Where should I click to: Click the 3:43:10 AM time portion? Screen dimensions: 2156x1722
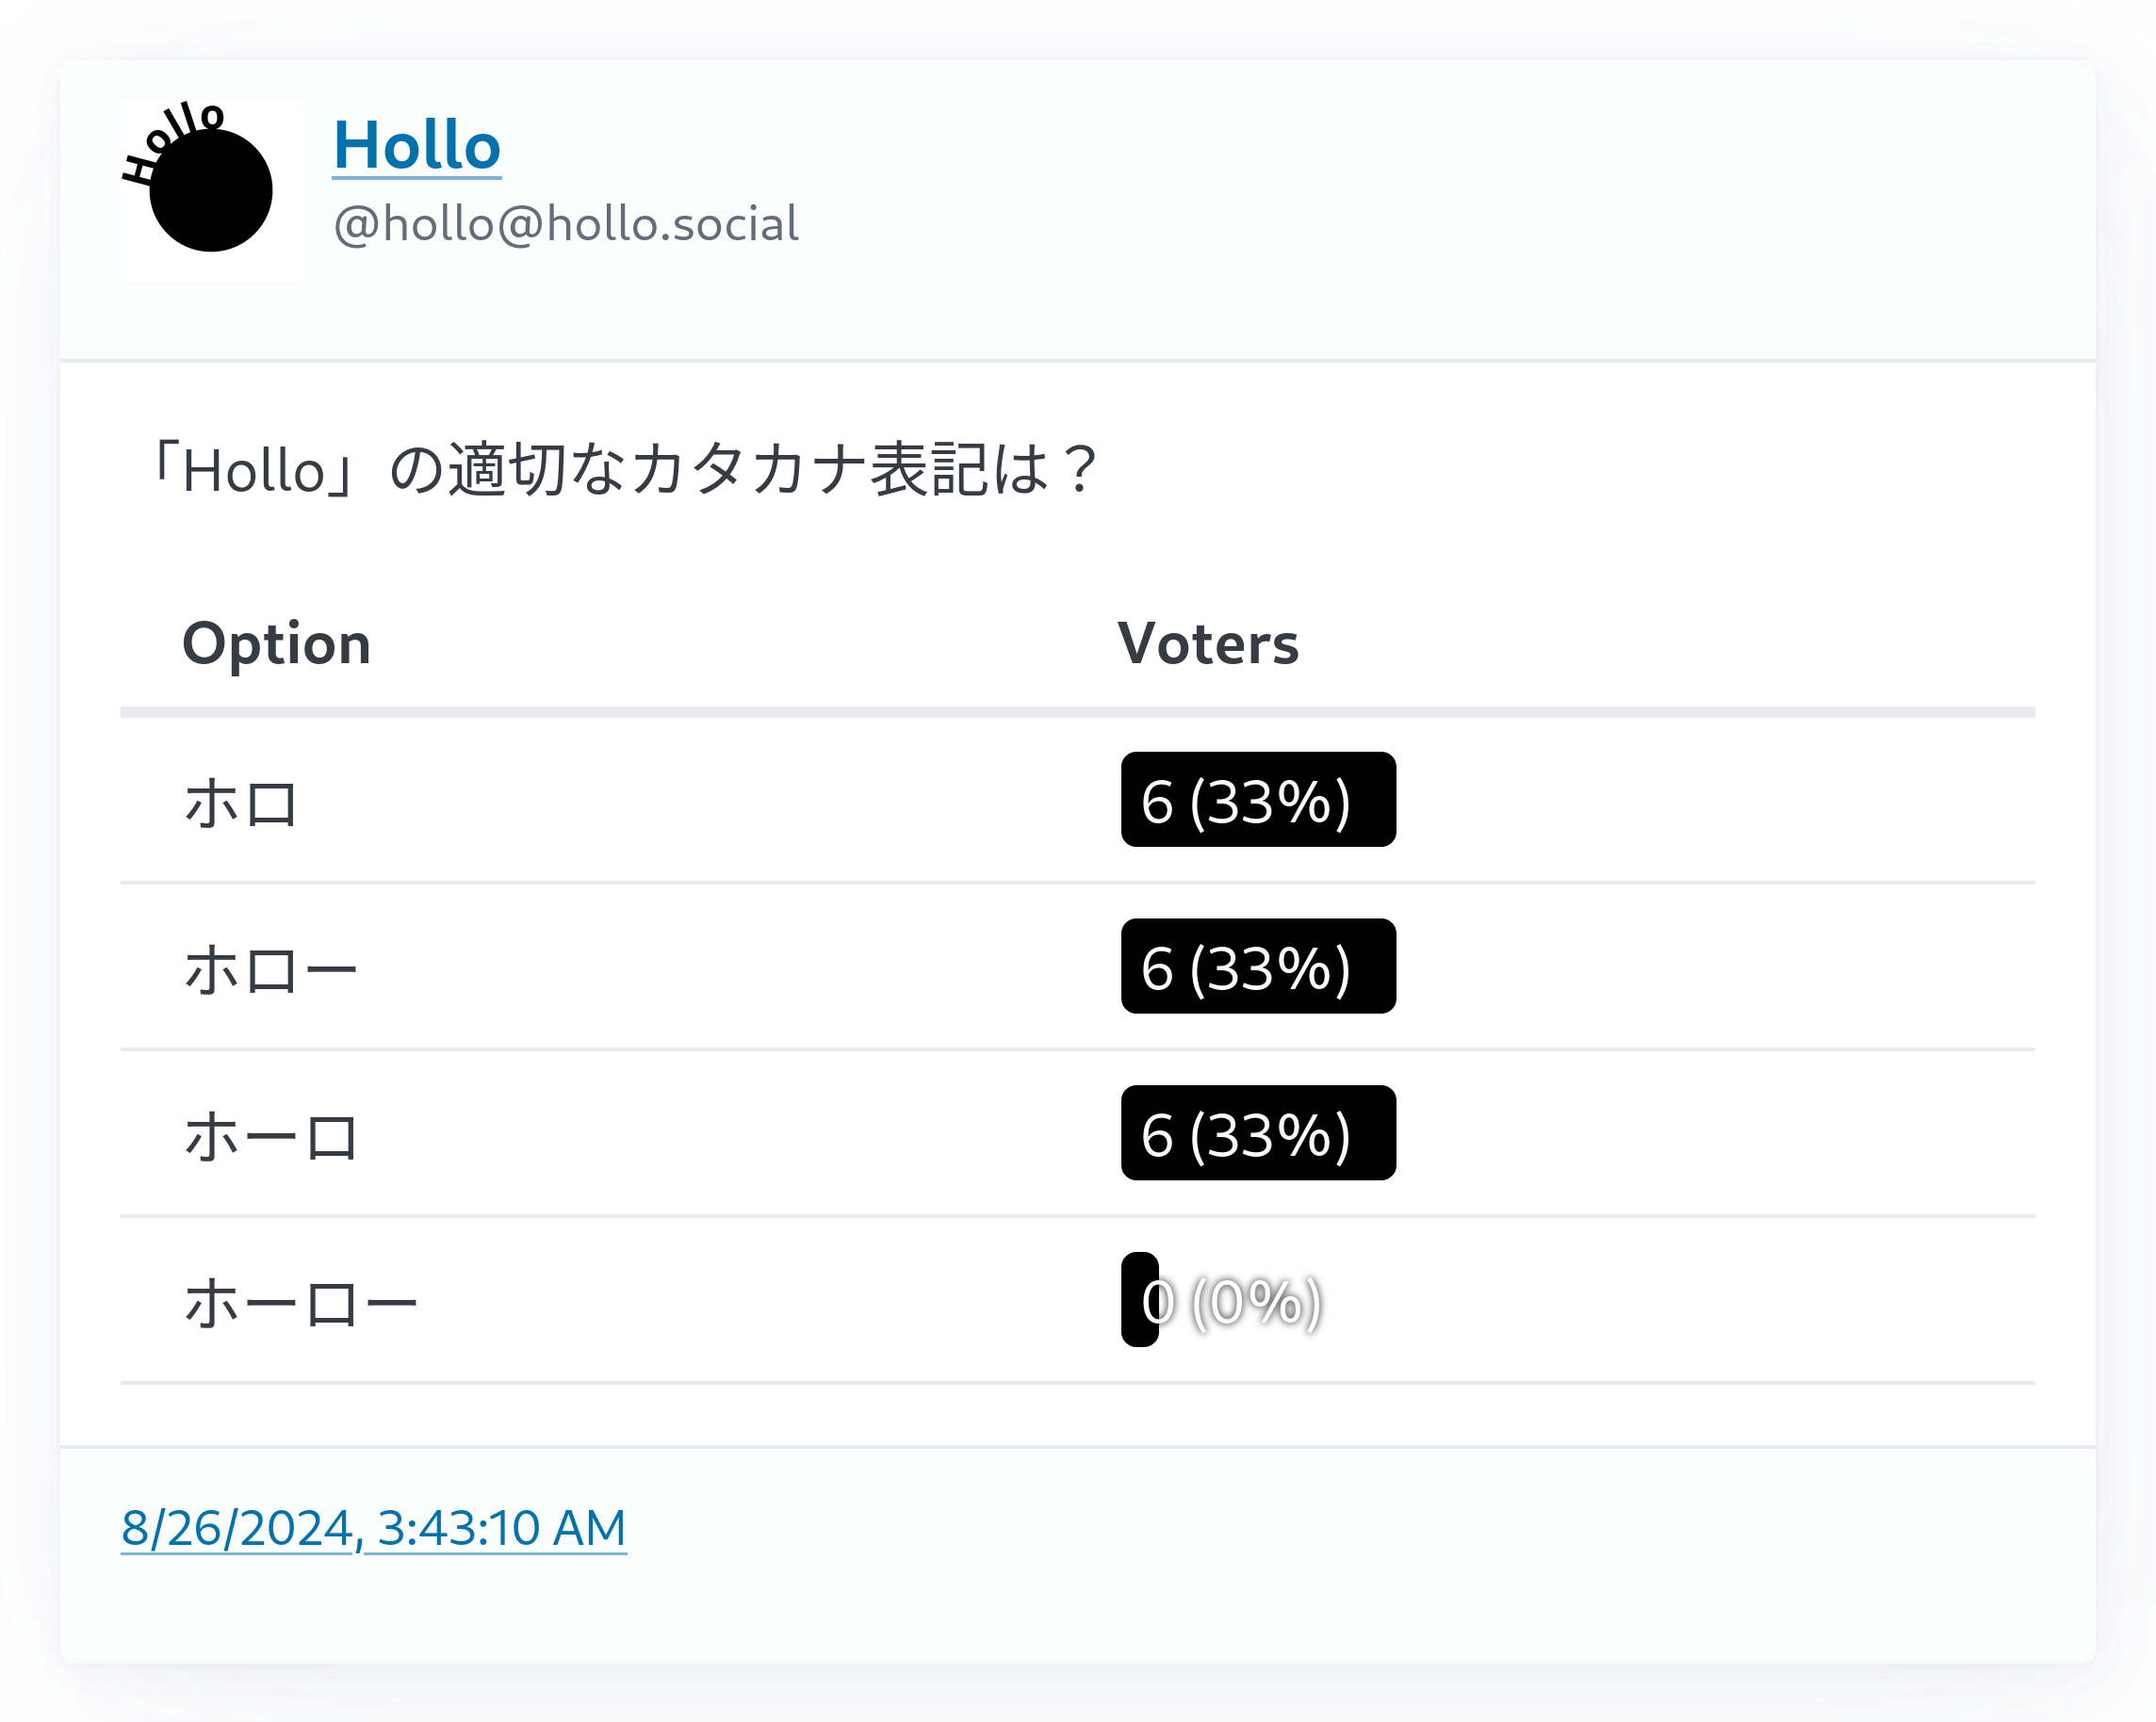[x=502, y=1528]
